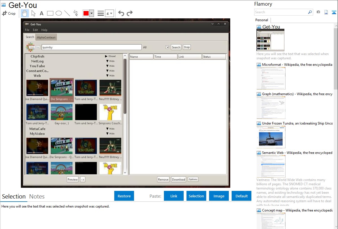Open the Personal tab
Screen dimensions: 338x229
click(x=262, y=20)
